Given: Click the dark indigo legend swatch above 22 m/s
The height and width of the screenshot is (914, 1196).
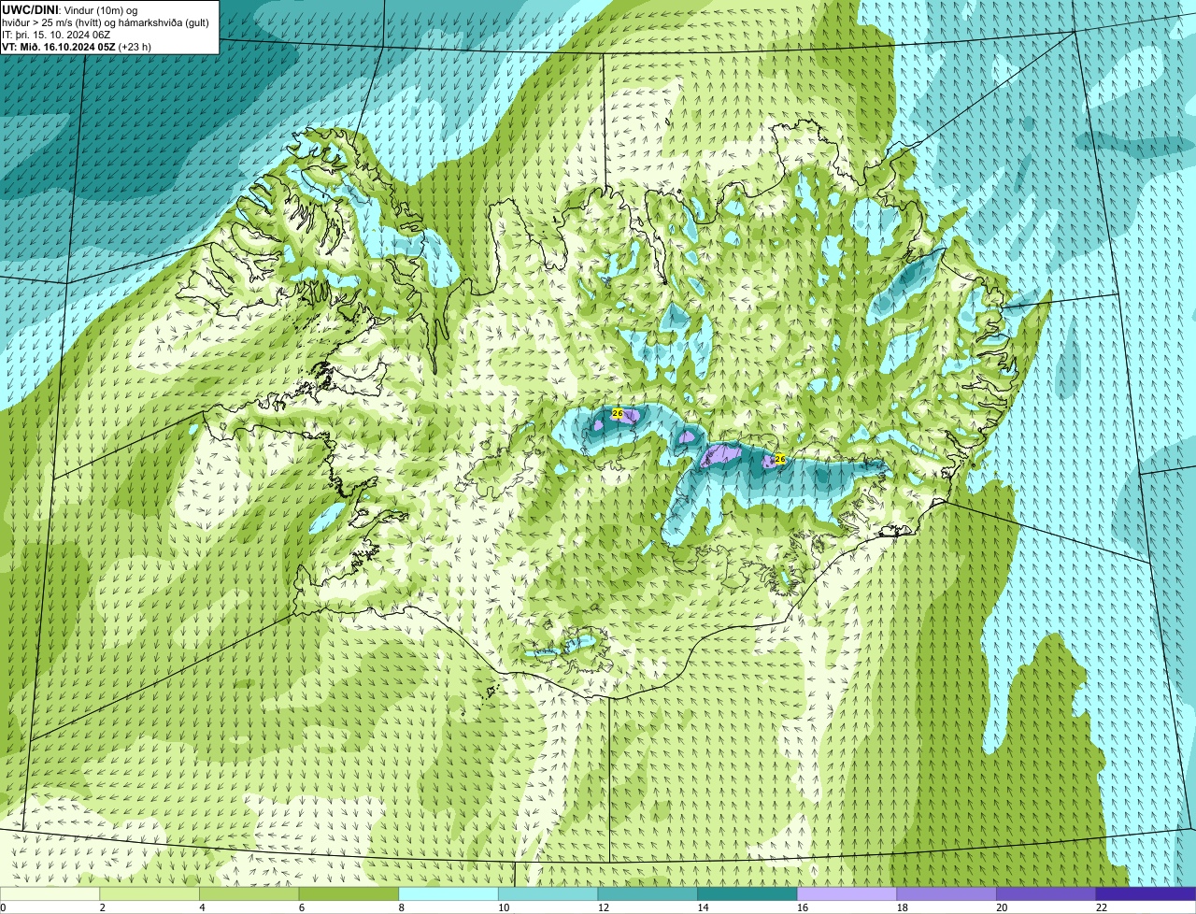Looking at the screenshot, I should [1146, 893].
